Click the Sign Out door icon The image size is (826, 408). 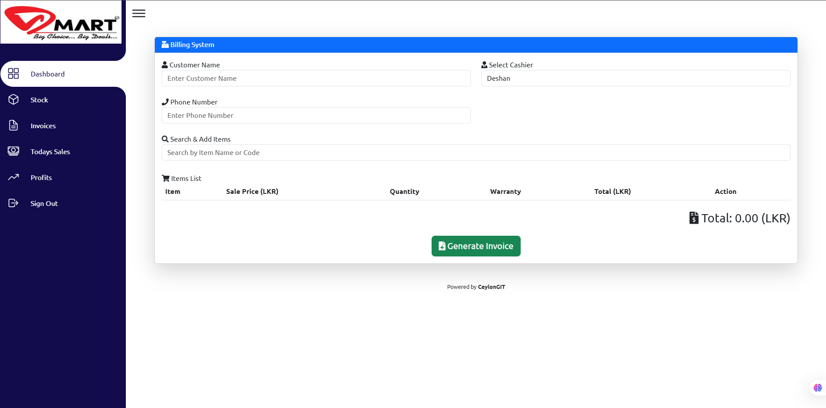tap(13, 203)
